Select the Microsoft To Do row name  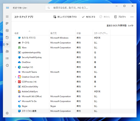29,101
